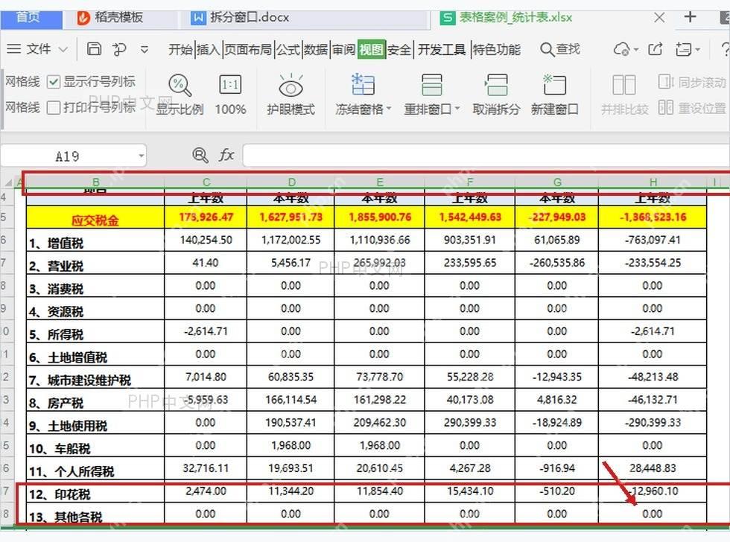The width and height of the screenshot is (730, 542).
Task: Click cell 12、印花税
Action: point(95,492)
